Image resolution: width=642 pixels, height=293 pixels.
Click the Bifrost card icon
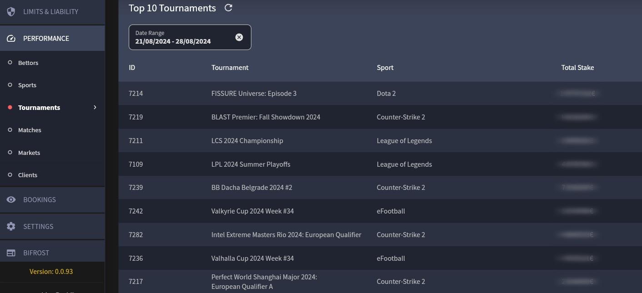click(x=11, y=253)
